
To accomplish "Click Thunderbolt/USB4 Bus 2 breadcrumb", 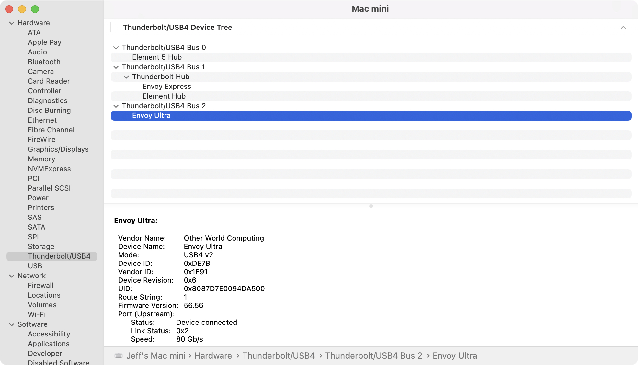I will point(373,356).
